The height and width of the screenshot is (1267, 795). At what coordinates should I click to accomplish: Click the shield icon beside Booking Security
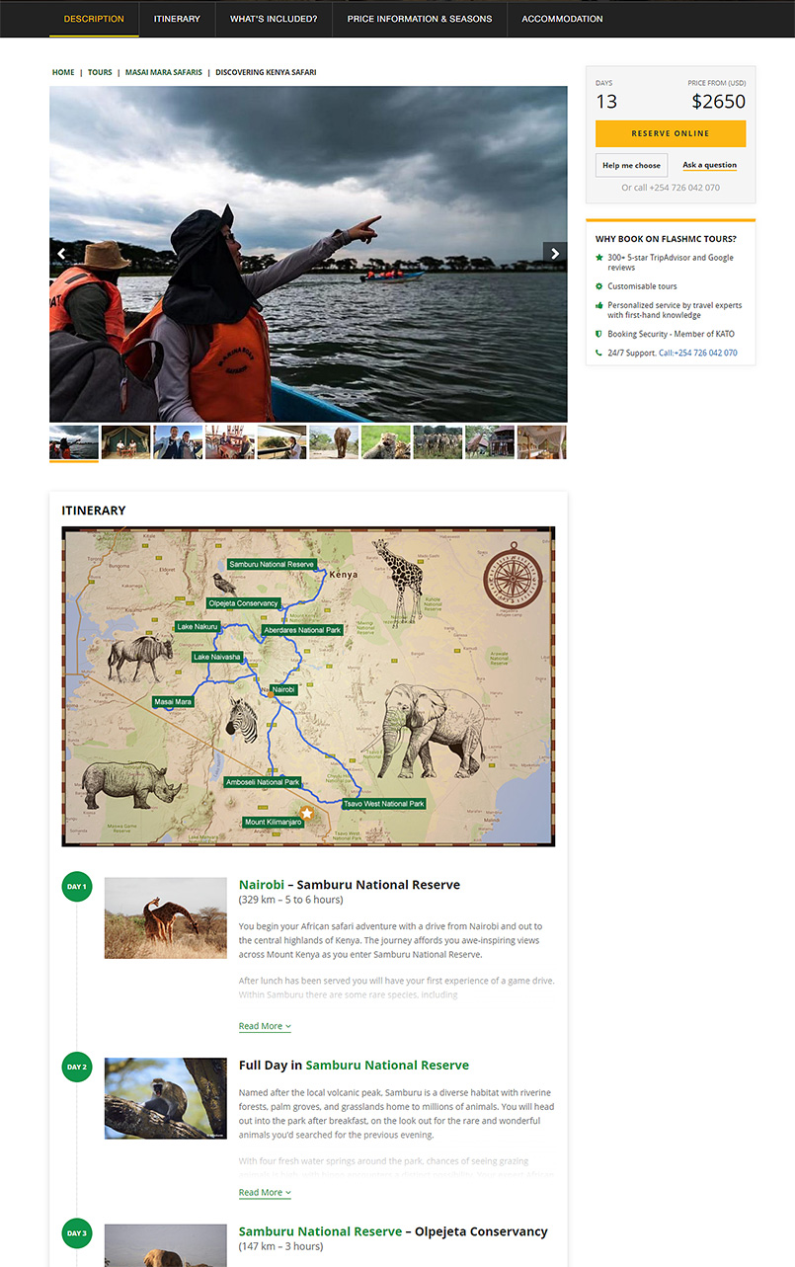pyautogui.click(x=598, y=334)
